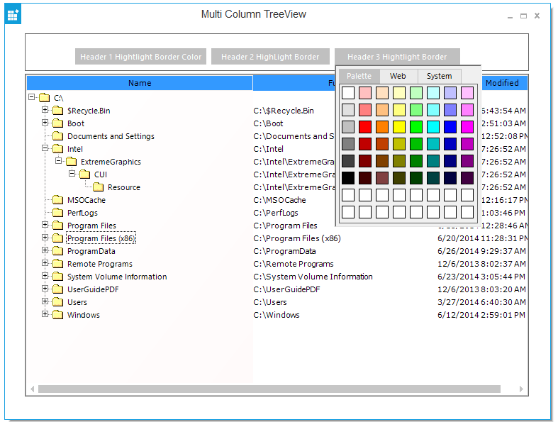The width and height of the screenshot is (558, 422).
Task: Click the horizontal scrollbar right arrow
Action: coord(523,389)
